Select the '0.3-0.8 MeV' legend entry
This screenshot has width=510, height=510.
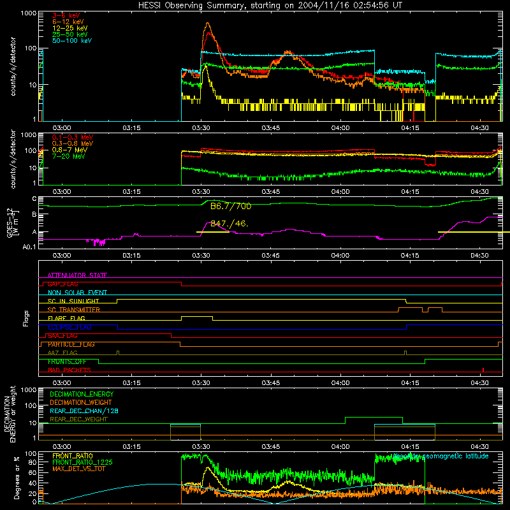(73, 143)
